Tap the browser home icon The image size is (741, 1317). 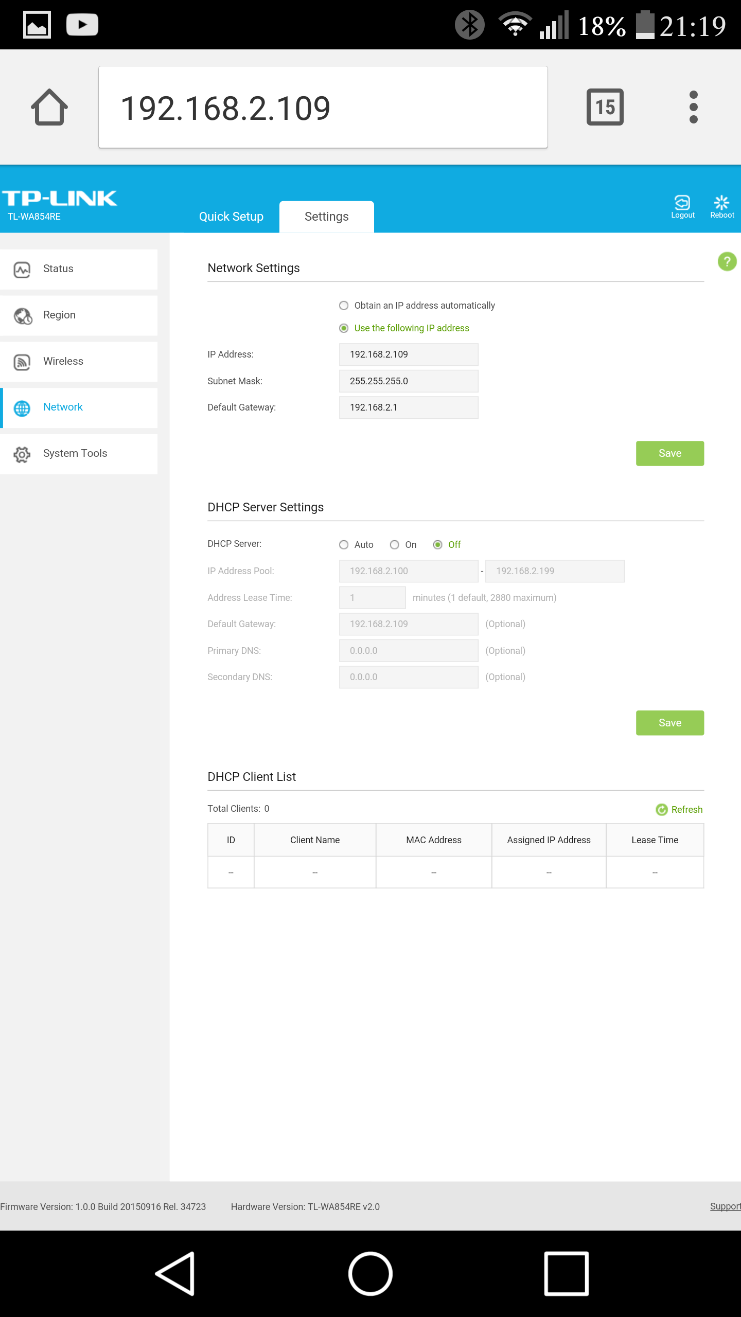[49, 107]
